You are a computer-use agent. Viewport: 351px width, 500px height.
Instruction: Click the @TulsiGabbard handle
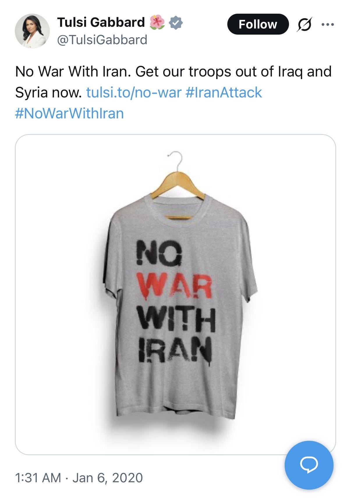pos(102,40)
